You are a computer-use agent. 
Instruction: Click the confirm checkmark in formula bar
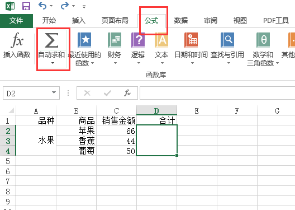click(x=107, y=93)
